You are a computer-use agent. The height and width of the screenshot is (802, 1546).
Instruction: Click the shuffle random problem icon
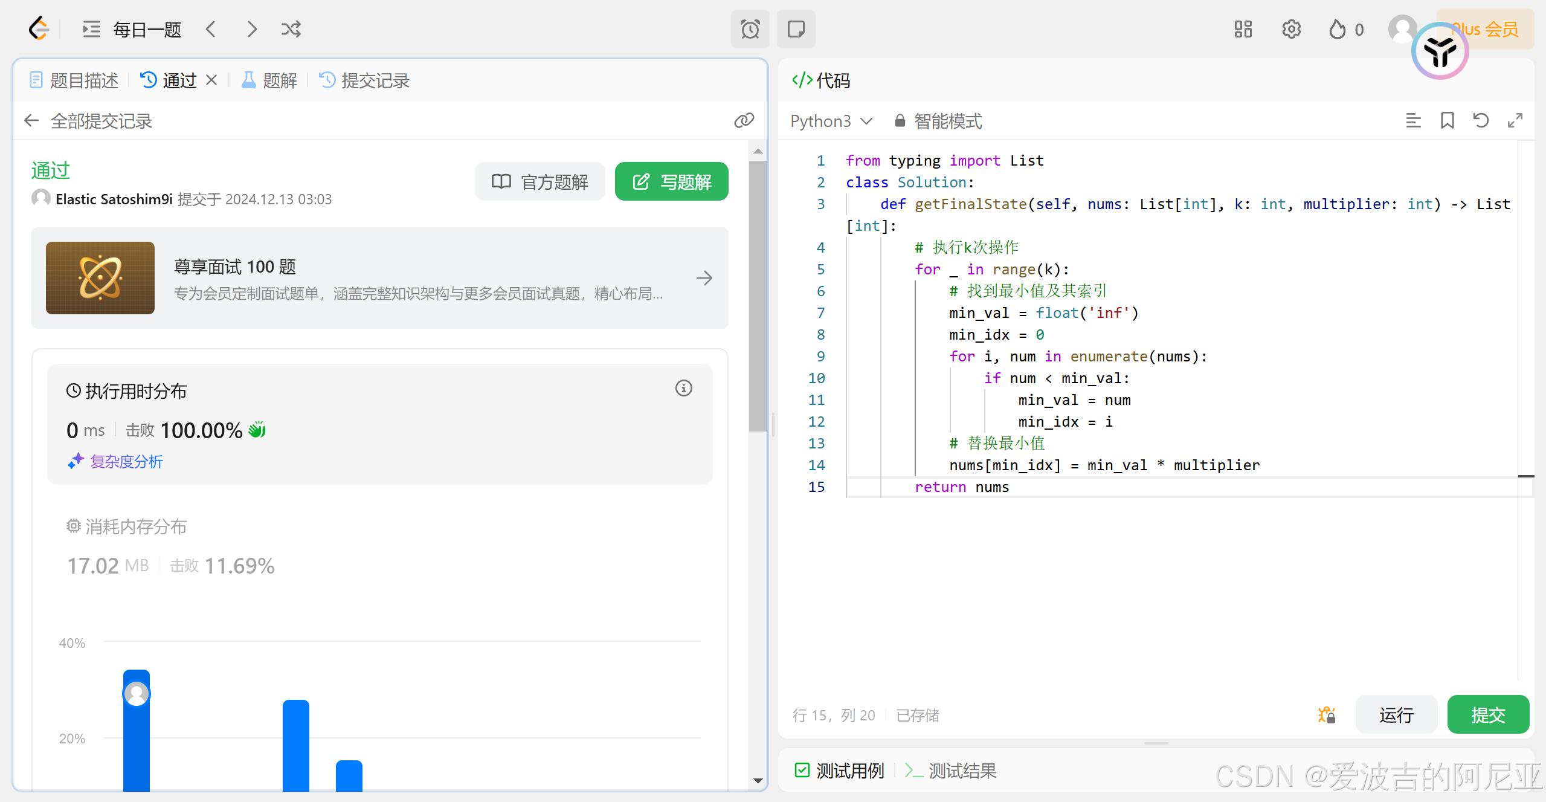(x=291, y=29)
